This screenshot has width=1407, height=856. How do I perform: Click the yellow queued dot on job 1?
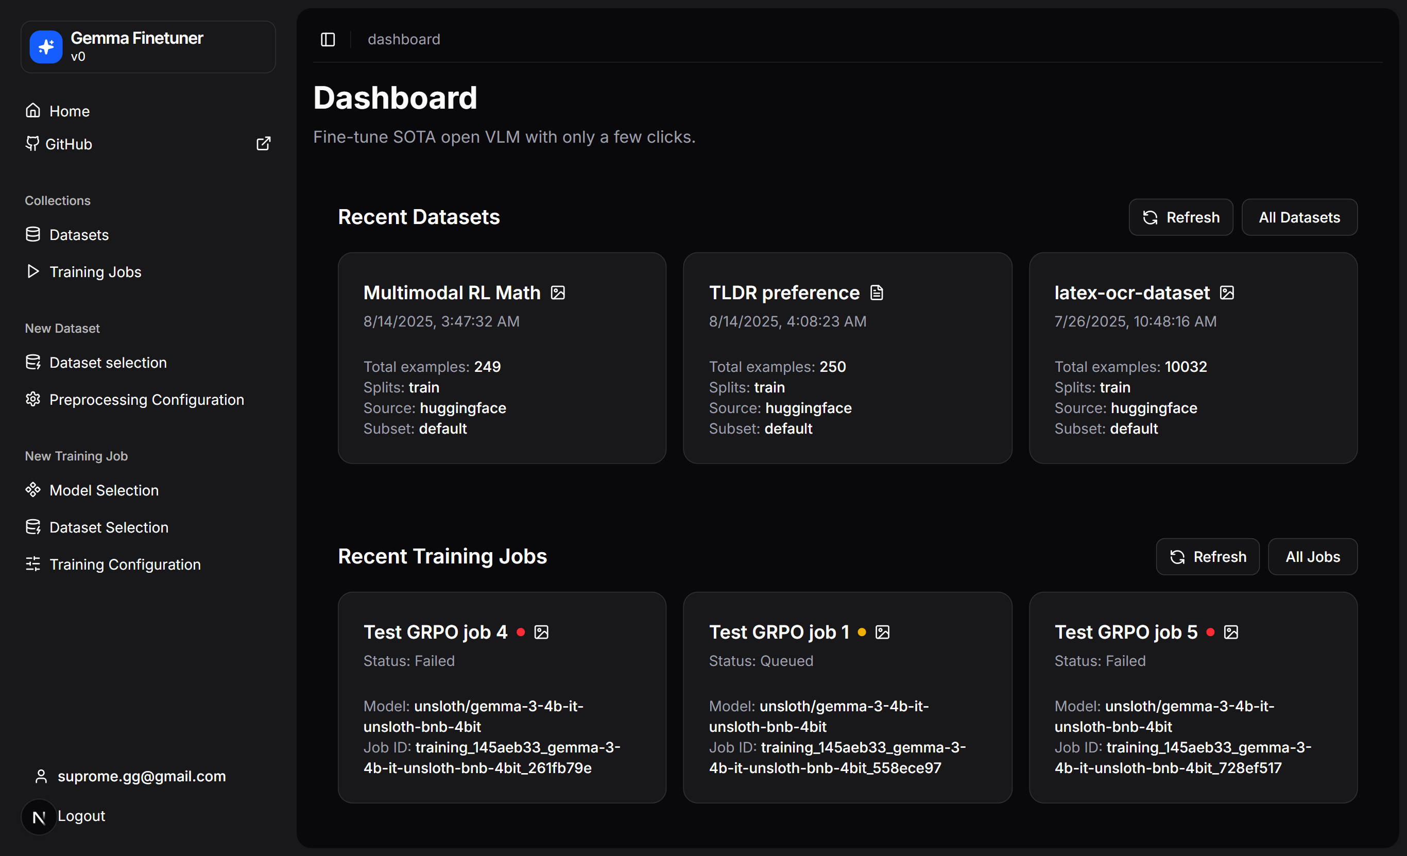pyautogui.click(x=862, y=631)
